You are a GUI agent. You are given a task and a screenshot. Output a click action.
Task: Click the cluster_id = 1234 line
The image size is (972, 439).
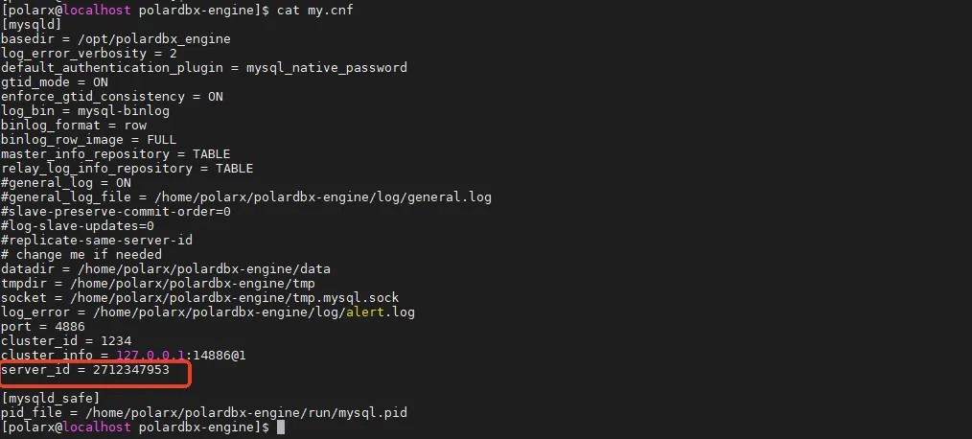click(x=66, y=341)
